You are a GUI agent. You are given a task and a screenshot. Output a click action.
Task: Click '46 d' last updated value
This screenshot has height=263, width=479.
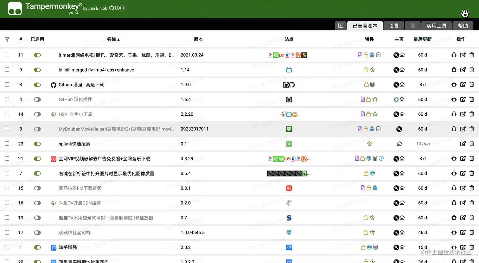423,233
